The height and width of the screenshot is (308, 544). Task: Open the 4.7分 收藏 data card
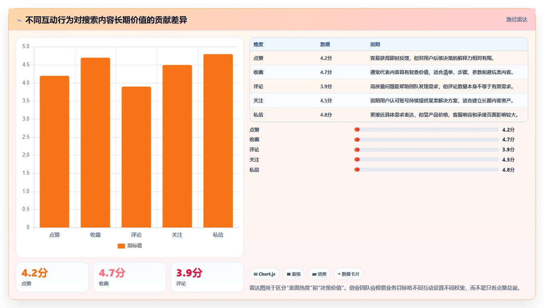(129, 277)
